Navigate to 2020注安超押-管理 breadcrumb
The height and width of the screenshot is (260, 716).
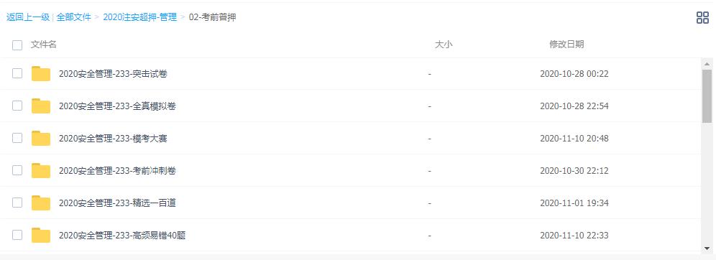click(139, 18)
